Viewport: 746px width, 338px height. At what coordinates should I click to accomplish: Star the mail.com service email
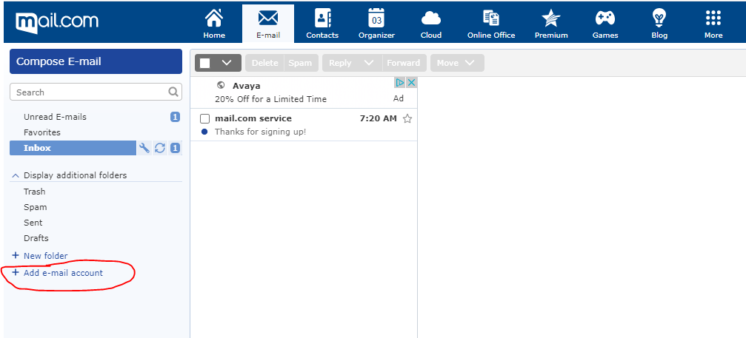coord(407,118)
